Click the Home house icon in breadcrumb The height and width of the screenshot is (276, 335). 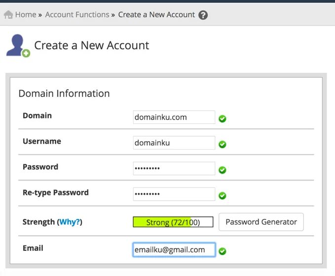pos(8,15)
